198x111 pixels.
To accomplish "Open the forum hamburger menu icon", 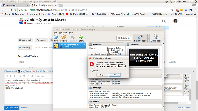I will (x=170, y=21).
